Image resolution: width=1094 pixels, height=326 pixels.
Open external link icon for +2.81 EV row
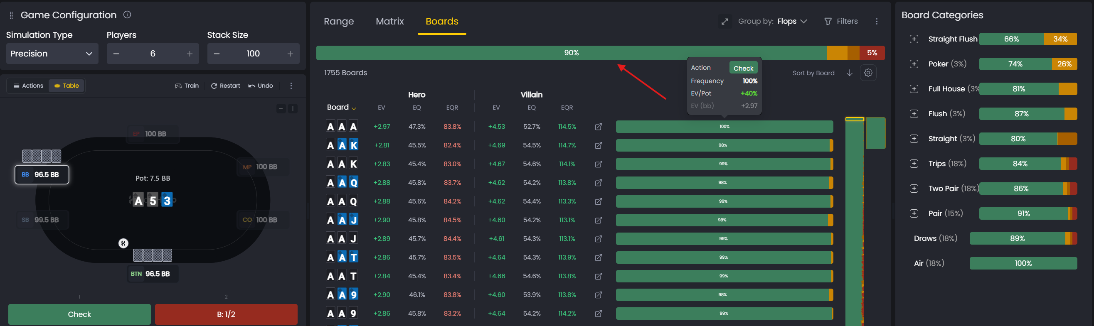point(599,145)
